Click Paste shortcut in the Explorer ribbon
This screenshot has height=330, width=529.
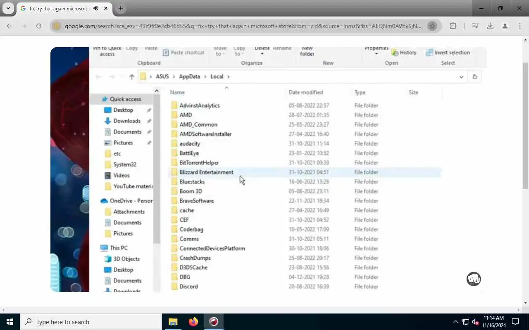pos(183,53)
